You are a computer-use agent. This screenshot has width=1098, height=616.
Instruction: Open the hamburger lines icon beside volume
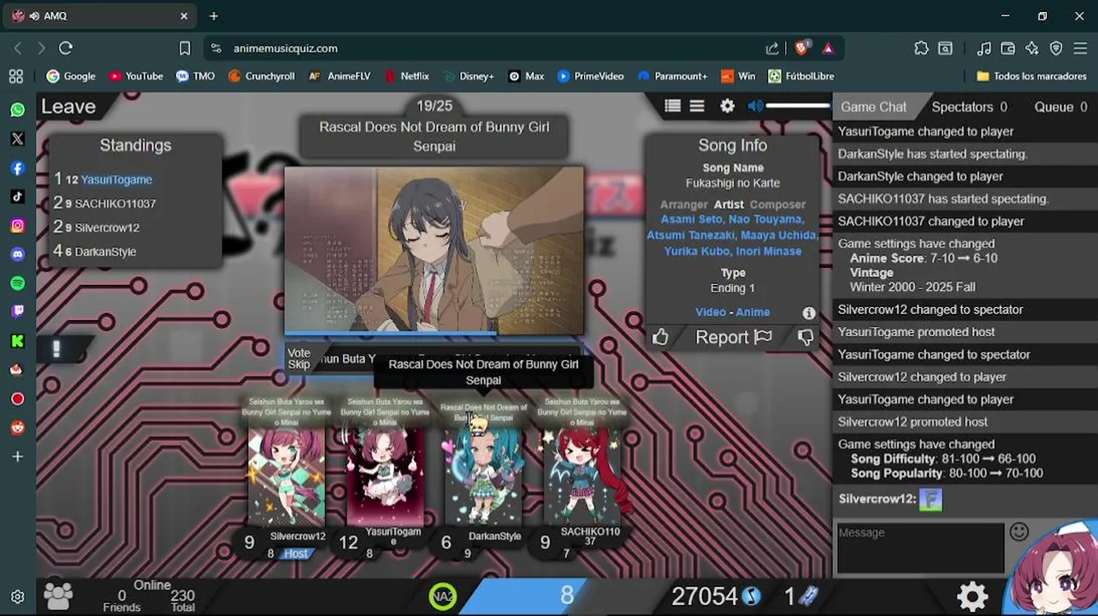pyautogui.click(x=697, y=106)
